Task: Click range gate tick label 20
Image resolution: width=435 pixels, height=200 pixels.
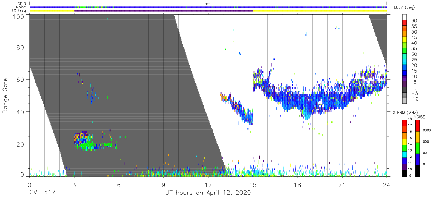Action: [x=21, y=144]
